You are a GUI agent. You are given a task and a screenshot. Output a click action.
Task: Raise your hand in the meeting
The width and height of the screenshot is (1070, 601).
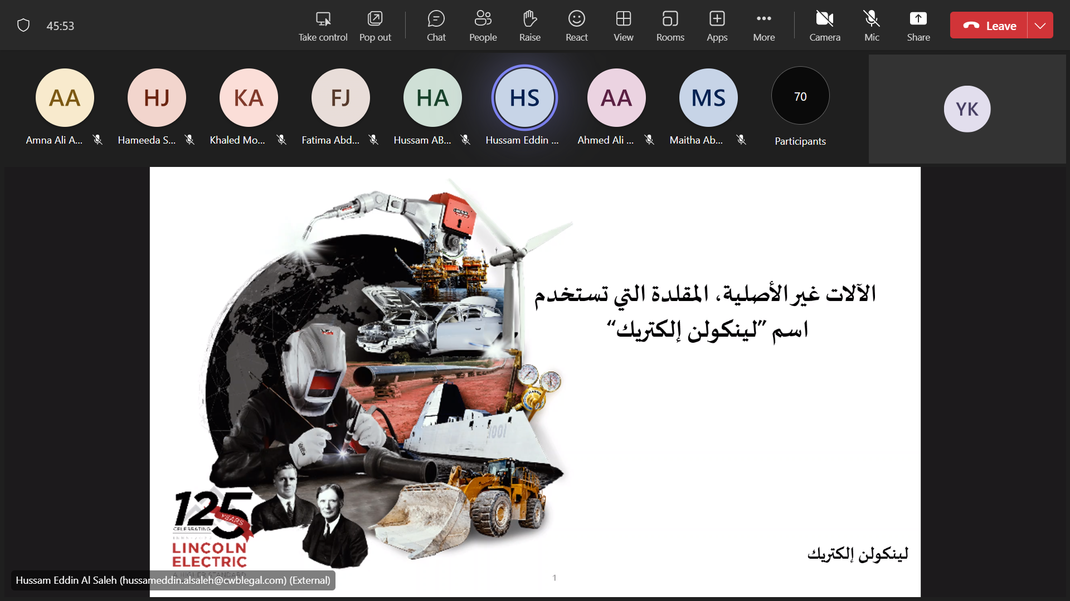point(529,26)
